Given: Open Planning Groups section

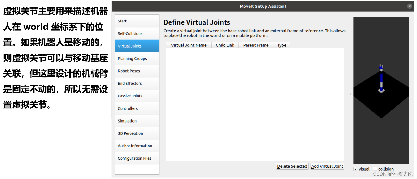Looking at the screenshot, I should pos(137,59).
